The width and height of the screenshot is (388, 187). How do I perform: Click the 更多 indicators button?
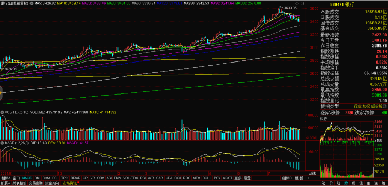pos(238,178)
